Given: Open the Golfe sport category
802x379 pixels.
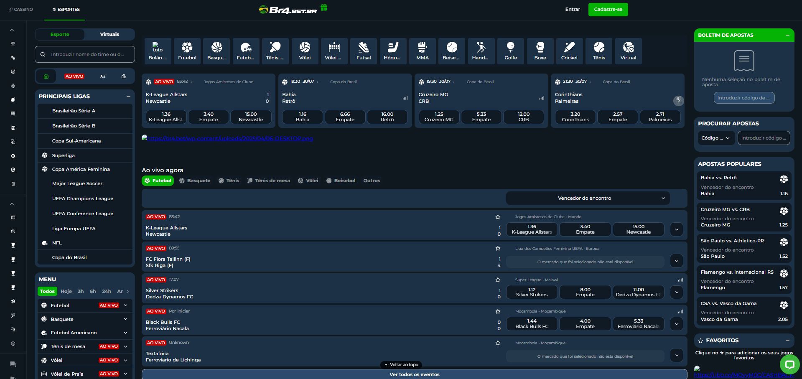Looking at the screenshot, I should 511,51.
